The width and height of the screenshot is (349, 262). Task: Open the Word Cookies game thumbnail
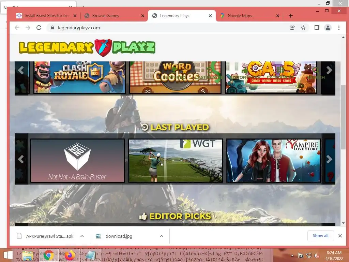pyautogui.click(x=176, y=77)
